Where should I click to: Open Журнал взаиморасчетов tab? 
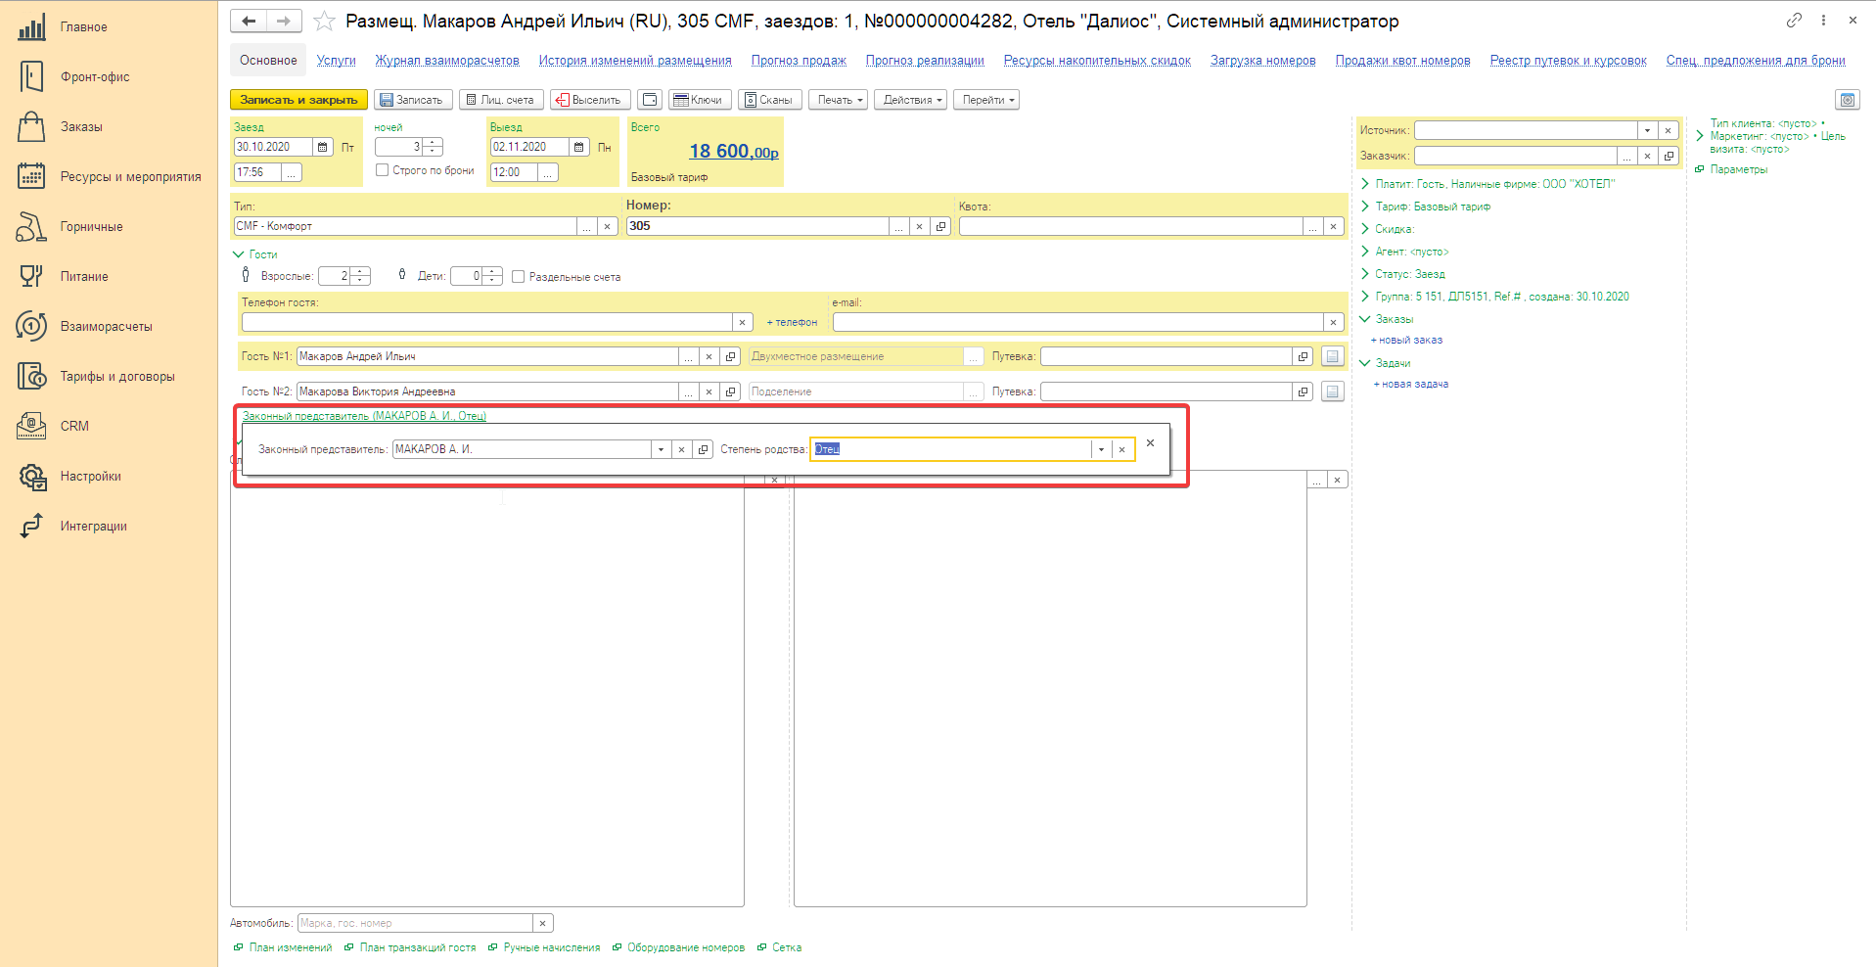pyautogui.click(x=447, y=61)
